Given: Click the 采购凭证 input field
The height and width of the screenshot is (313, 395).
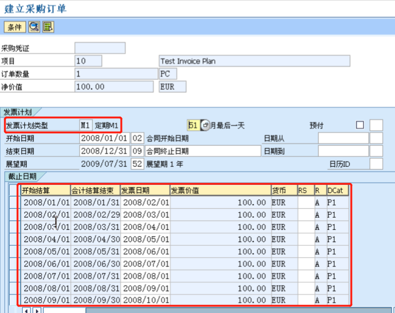Looking at the screenshot, I should [x=100, y=48].
